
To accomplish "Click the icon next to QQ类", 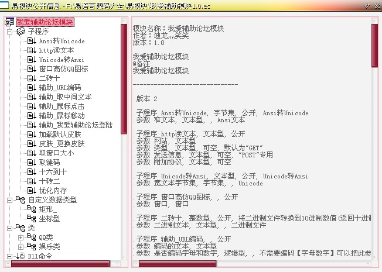I will [x=32, y=237].
